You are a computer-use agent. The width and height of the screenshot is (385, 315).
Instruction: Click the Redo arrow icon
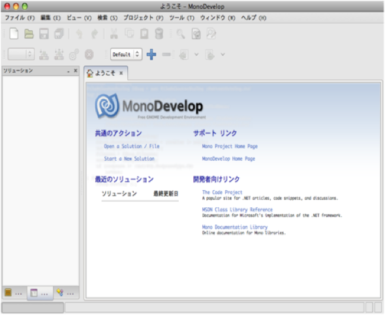[95, 34]
